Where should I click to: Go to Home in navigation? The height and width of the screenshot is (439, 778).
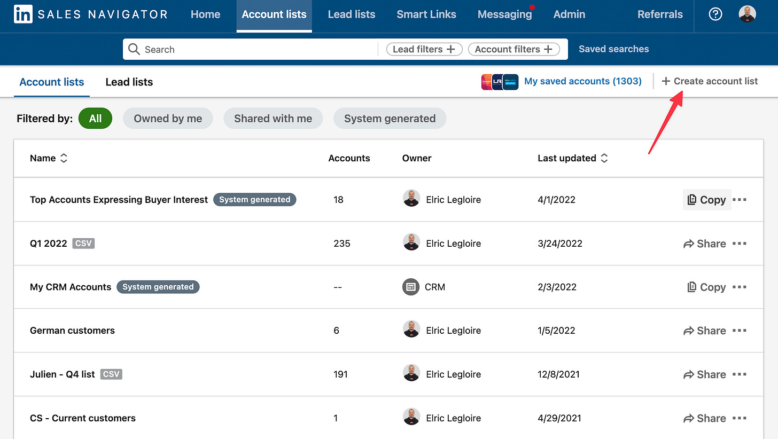point(205,14)
